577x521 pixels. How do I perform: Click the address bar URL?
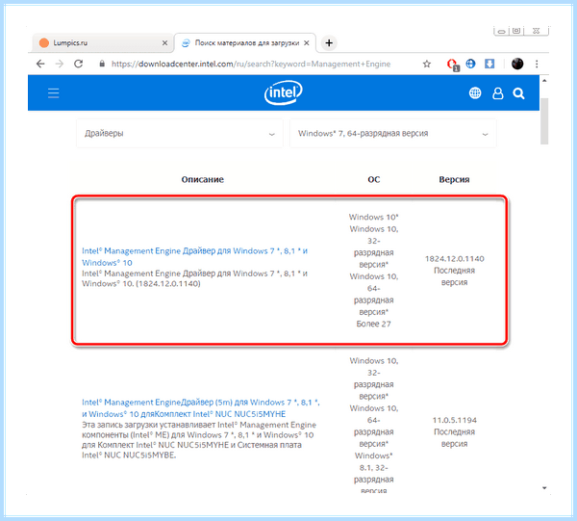pyautogui.click(x=251, y=65)
